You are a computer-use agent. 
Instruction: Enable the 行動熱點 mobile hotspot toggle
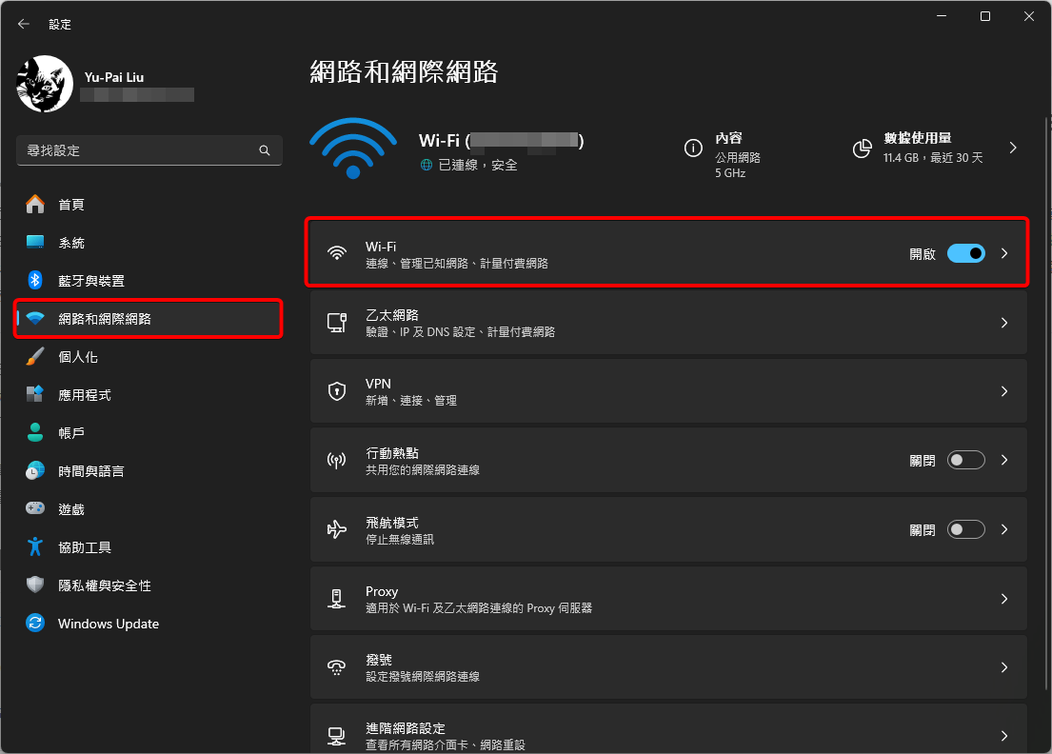point(965,460)
